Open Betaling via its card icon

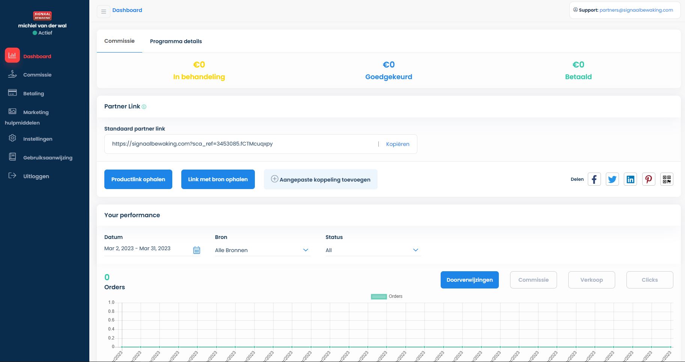pos(12,92)
